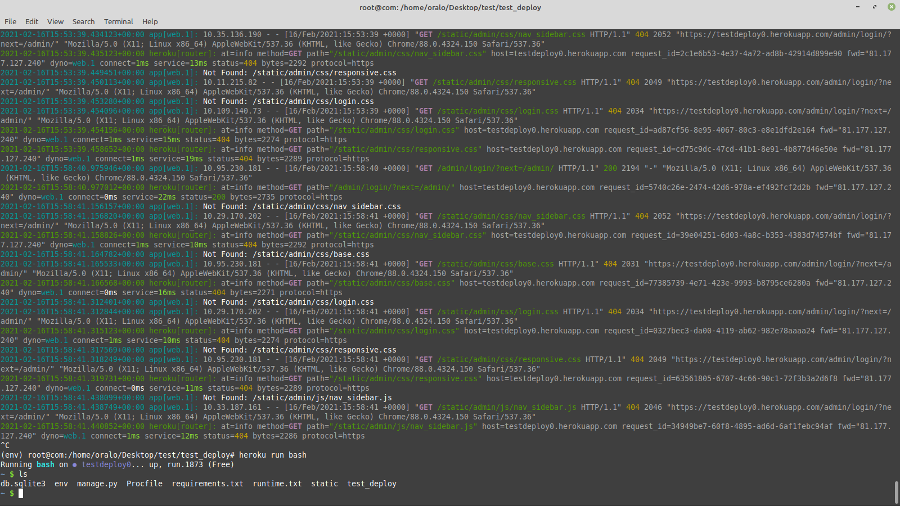The height and width of the screenshot is (506, 900).
Task: Click 'testdeploy0...' app name text
Action: [x=113, y=464]
